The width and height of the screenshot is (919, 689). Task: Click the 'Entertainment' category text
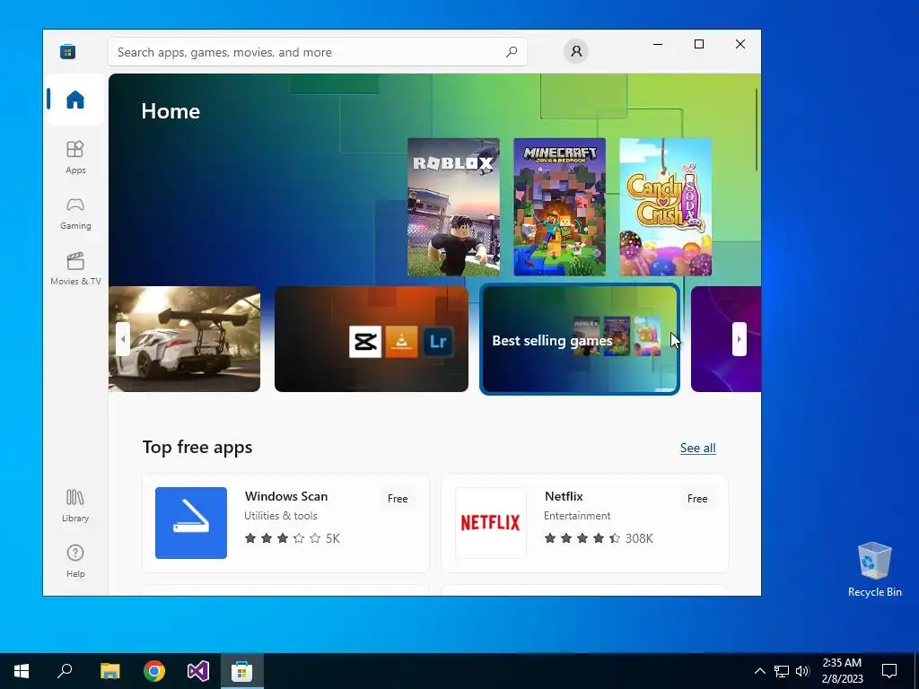[x=577, y=516]
